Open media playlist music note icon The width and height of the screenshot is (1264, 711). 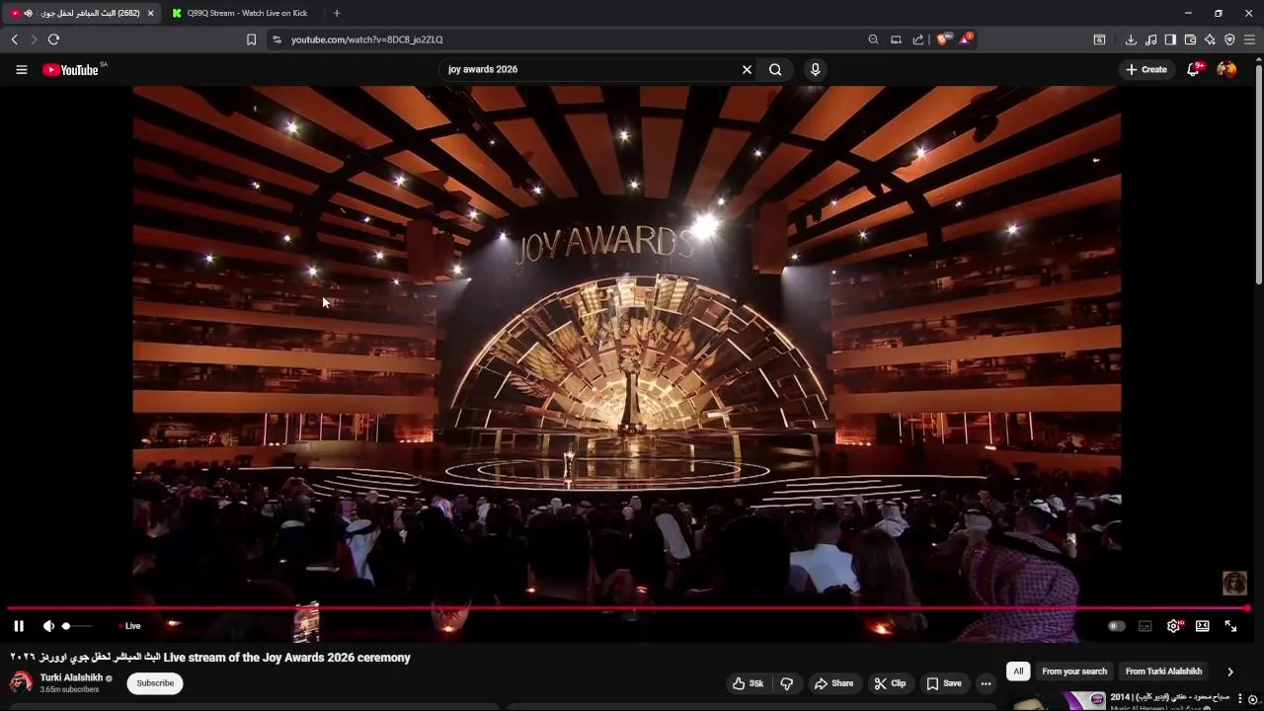pyautogui.click(x=1150, y=39)
